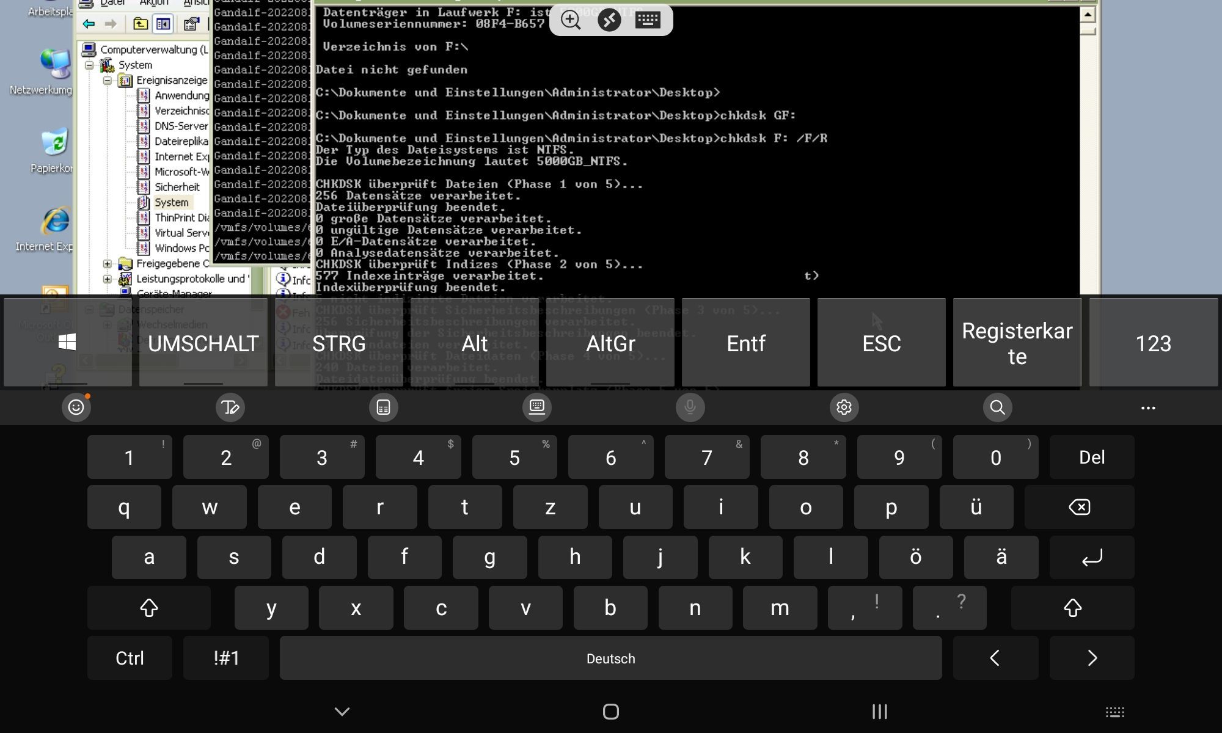Open the screen magnifier from the floating toolbar
The image size is (1222, 733).
(x=570, y=20)
